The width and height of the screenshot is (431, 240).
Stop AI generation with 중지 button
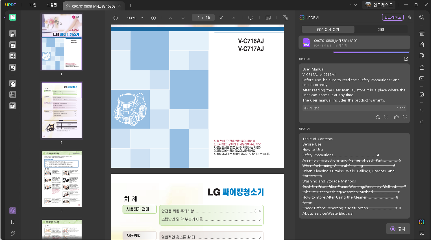398,229
